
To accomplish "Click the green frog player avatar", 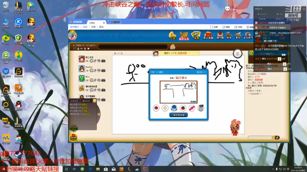I will point(82,78).
